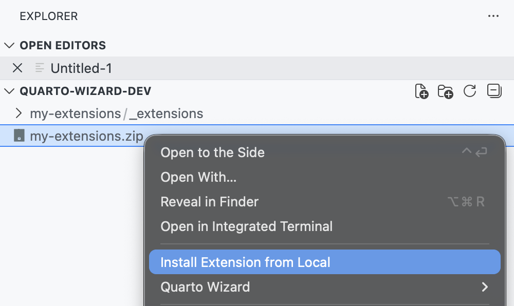Click Open in Integrated Terminal
This screenshot has width=514, height=306.
(247, 226)
